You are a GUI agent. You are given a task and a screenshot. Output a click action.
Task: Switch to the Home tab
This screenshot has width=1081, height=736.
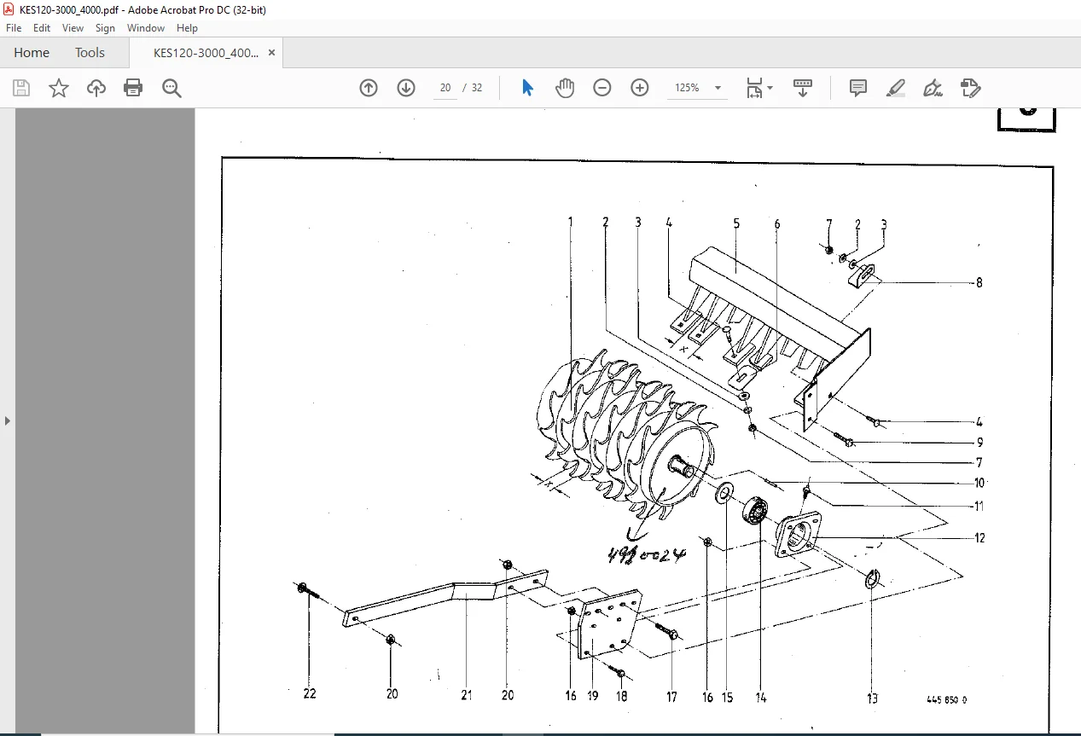pyautogui.click(x=32, y=53)
